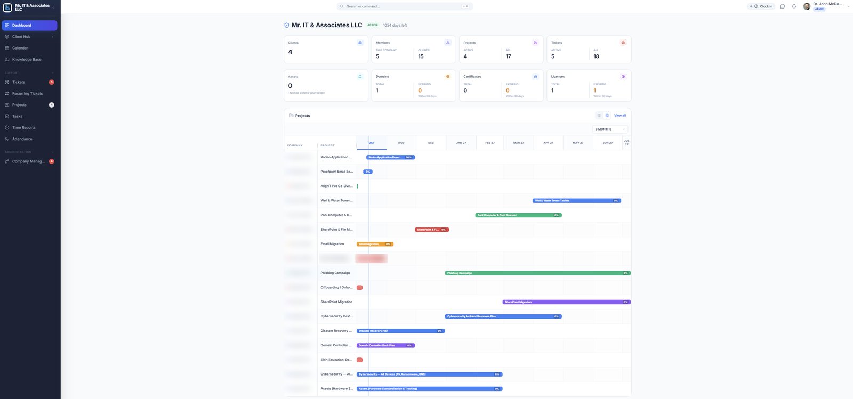Click the Members card people icon

click(448, 43)
